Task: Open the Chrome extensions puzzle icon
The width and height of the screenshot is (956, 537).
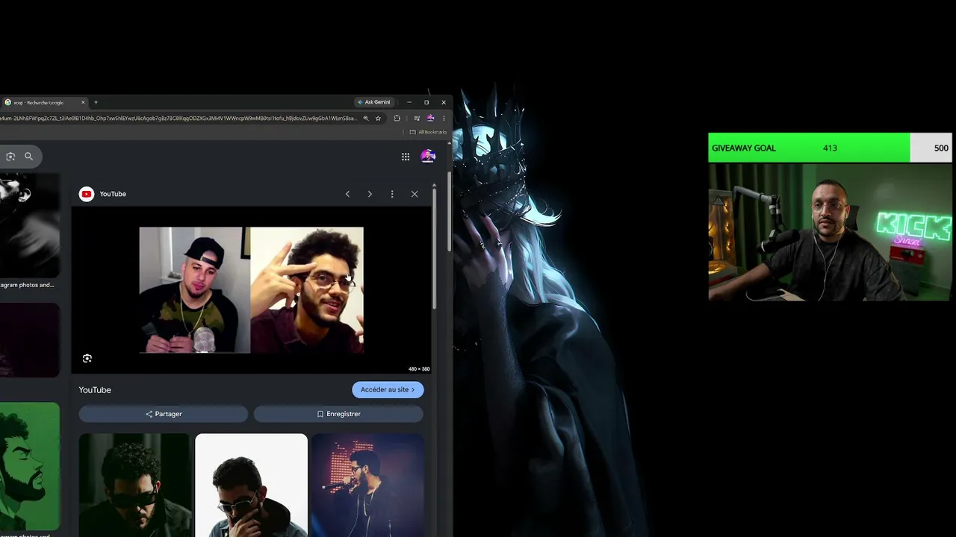Action: tap(397, 118)
